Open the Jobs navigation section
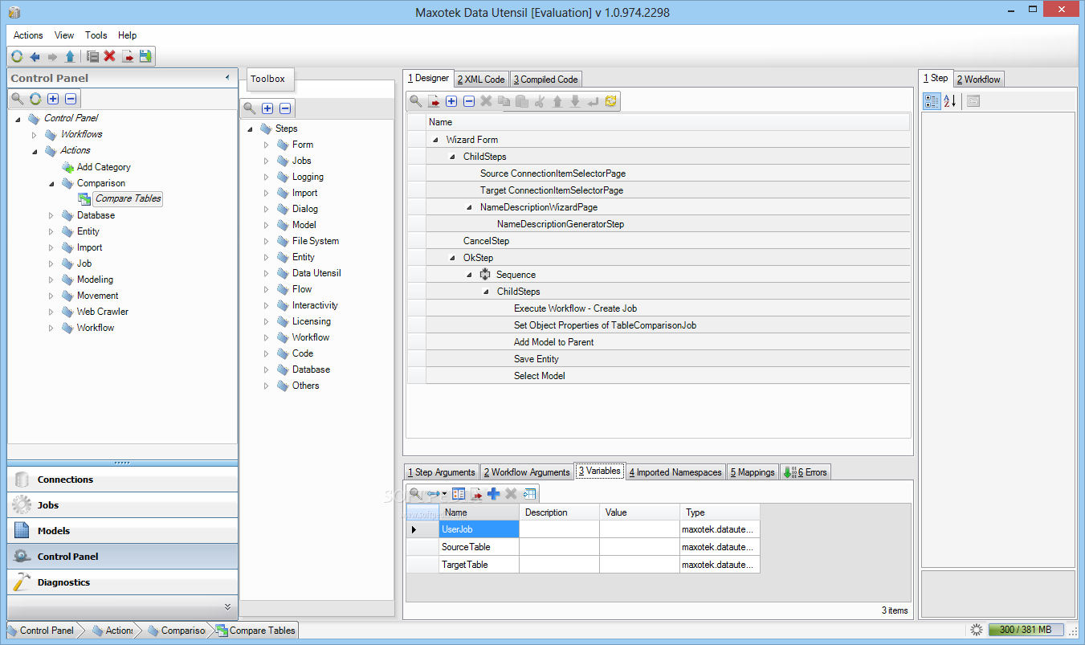1085x645 pixels. point(123,505)
